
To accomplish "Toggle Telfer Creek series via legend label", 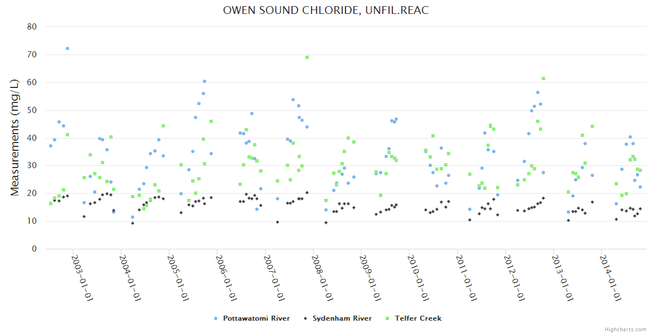I will (x=418, y=318).
